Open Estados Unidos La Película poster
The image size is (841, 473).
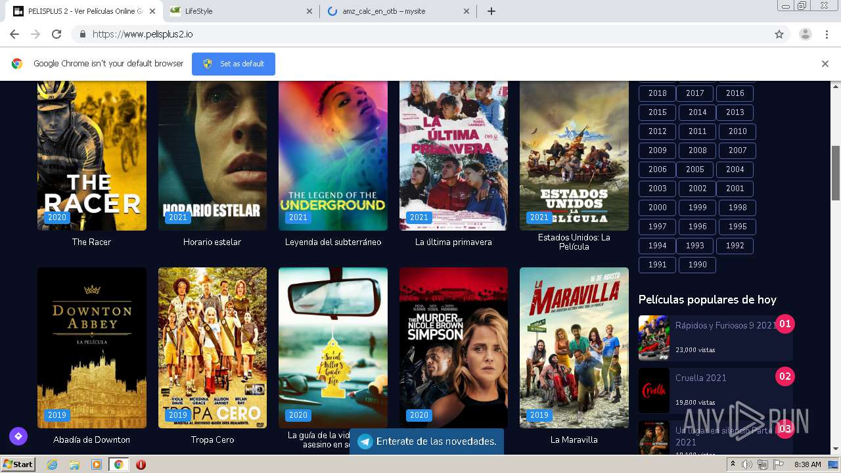(574, 155)
